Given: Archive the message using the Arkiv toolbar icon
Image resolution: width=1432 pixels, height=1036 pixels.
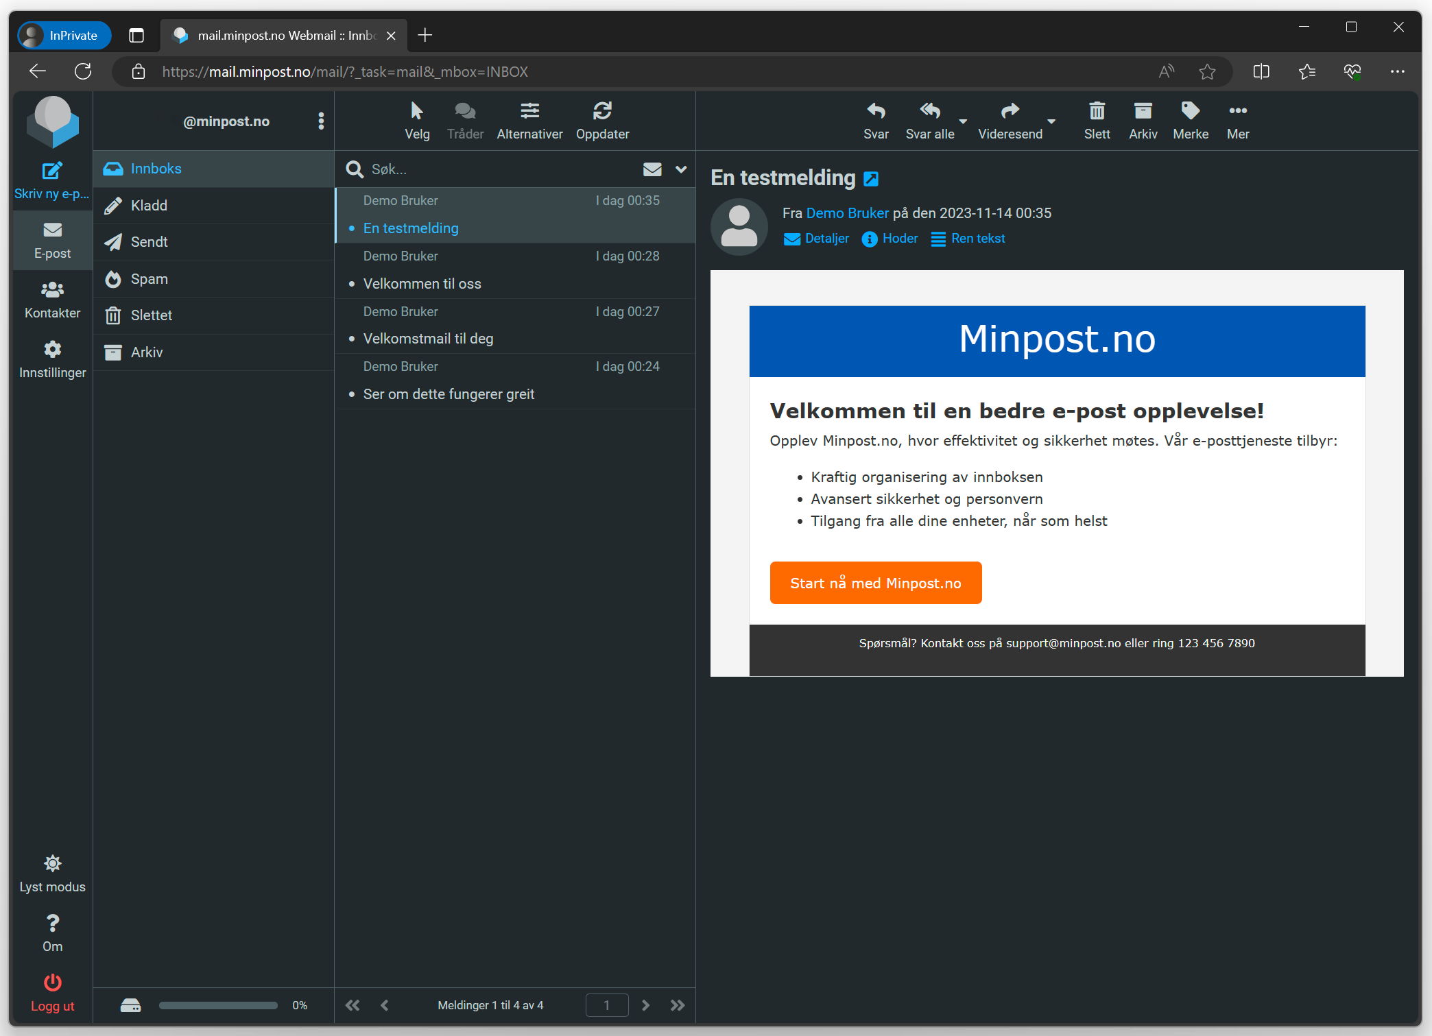Looking at the screenshot, I should tap(1143, 111).
